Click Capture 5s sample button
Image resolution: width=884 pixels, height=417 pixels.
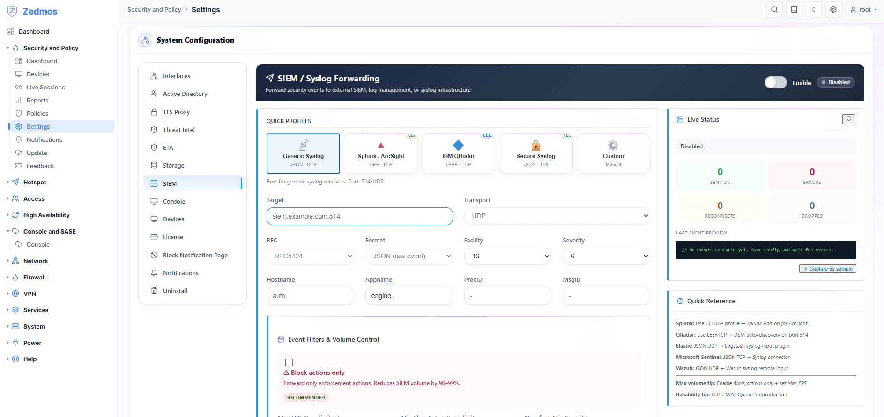(x=828, y=269)
